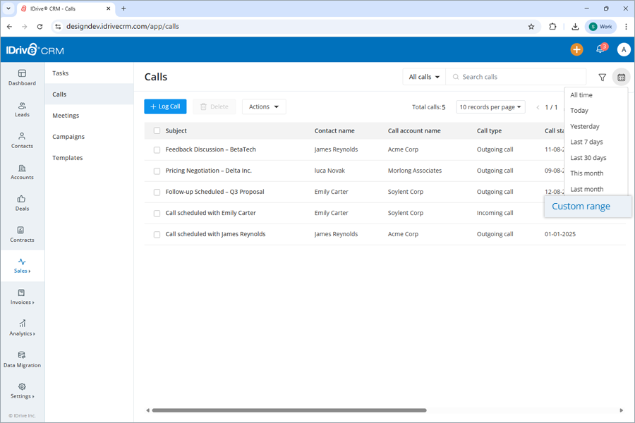
Task: Click the filter funnel icon
Action: (602, 78)
